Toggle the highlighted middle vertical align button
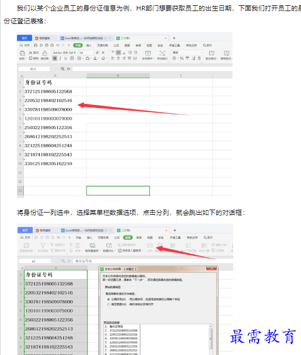Screen dimensions: 301x355 tap(118, 53)
